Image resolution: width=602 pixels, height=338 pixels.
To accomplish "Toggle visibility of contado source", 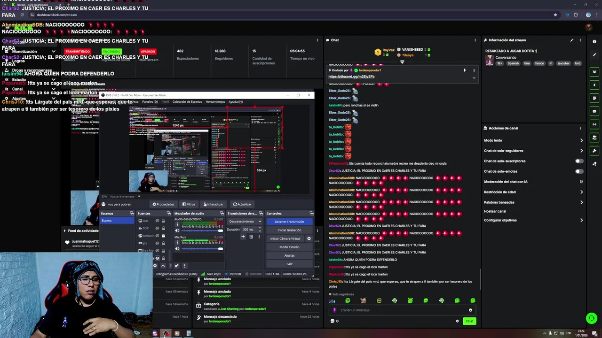I will coord(158,236).
